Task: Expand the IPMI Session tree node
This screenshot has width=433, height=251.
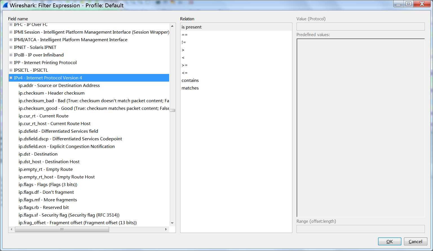Action: [11, 32]
